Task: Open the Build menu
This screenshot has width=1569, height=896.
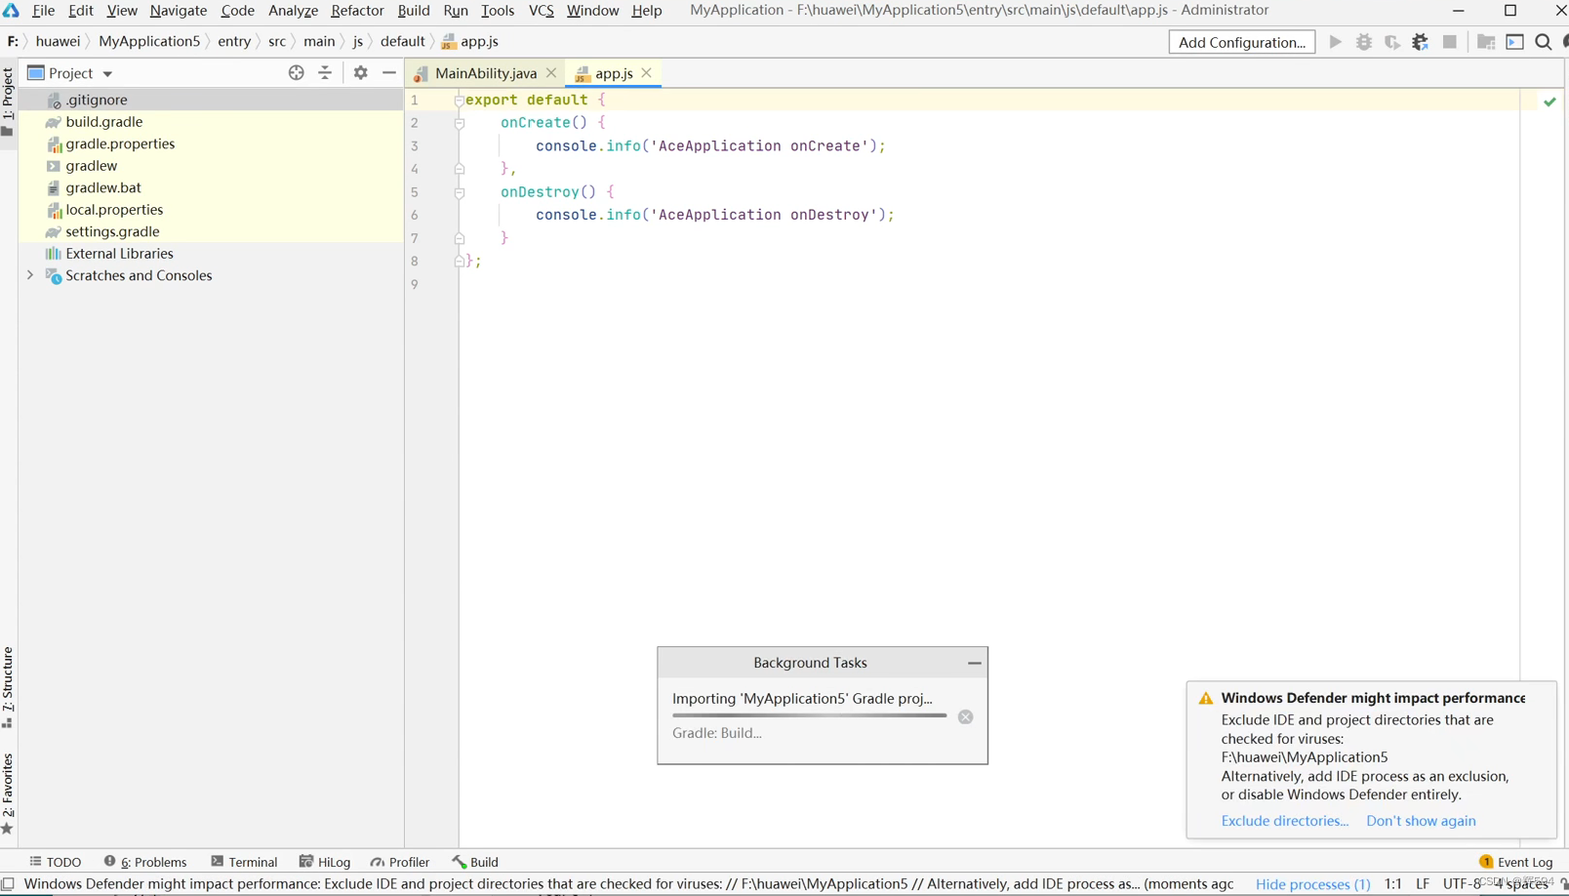Action: point(414,11)
